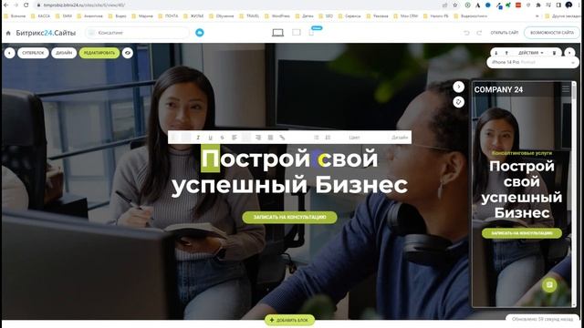Open the ДЕЙСТВИЯ dropdown
584x328 pixels.
click(531, 53)
